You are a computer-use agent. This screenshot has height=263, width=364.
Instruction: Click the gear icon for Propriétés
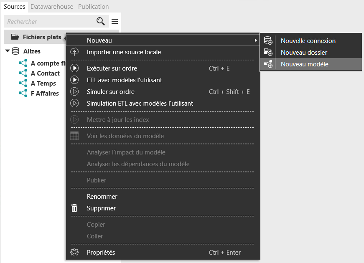point(74,253)
